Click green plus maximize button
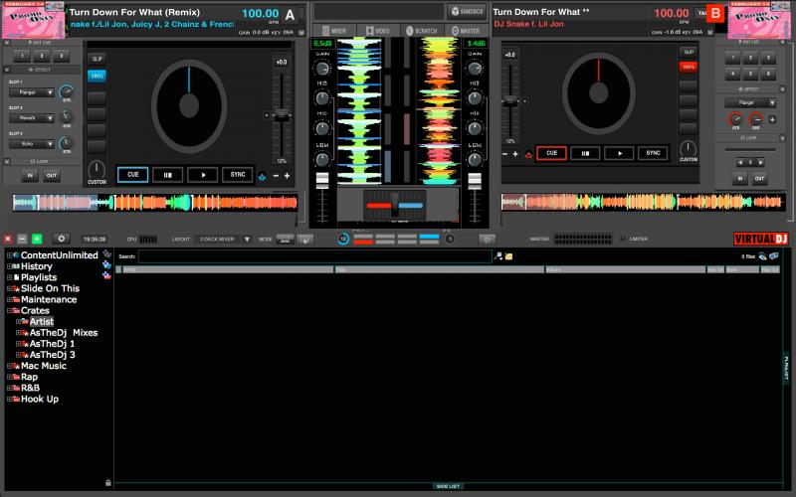Viewport: 796px width, 497px height. 37,239
